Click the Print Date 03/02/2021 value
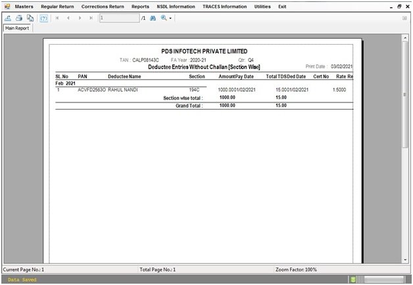The image size is (413, 285). tap(341, 66)
